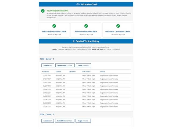Click the Your Vehicle Checks Out heading
Viewport: 172px width, 129px height.
click(58, 11)
